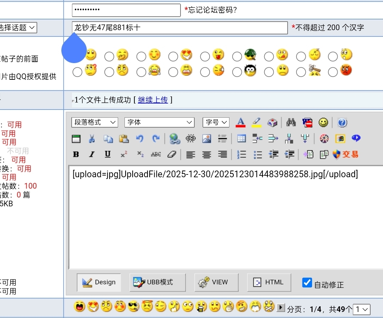Screen dimensions: 383x318
Task: Toggle the 自动修正 checkbox
Action: pyautogui.click(x=307, y=283)
